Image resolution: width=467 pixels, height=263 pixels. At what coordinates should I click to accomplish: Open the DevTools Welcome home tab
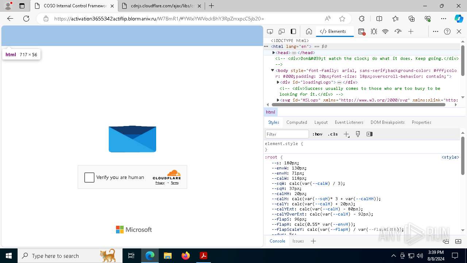(309, 31)
